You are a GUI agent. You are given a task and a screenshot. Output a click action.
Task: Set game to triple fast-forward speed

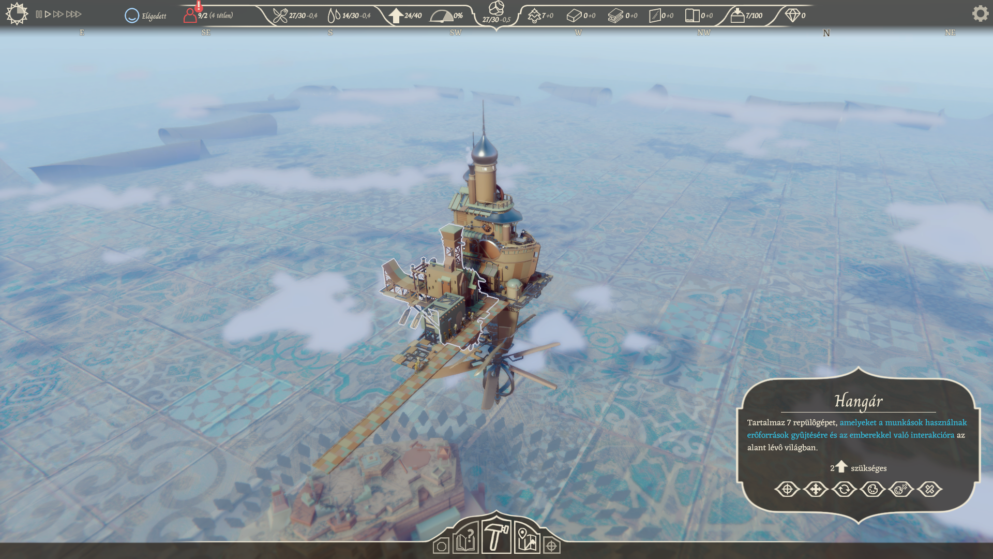(74, 14)
